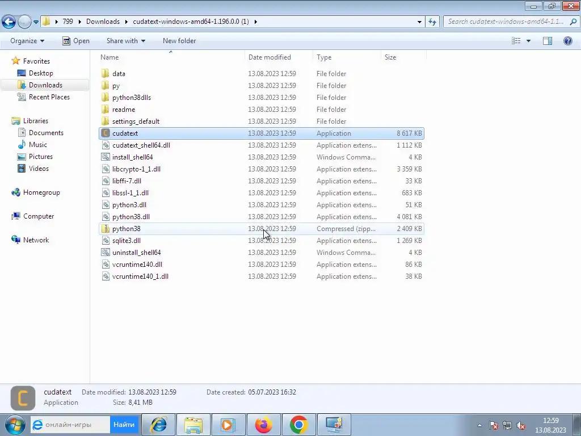Select libssl-1_1.dll file icon

pos(106,193)
